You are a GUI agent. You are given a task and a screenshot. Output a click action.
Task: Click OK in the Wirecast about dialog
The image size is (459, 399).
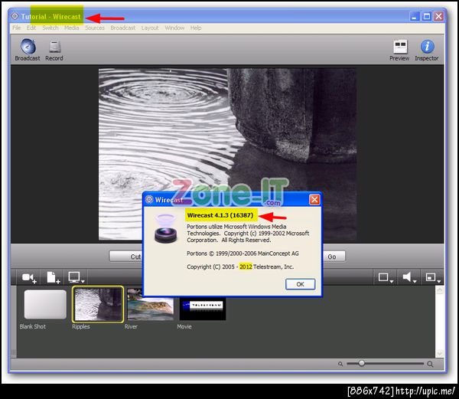pos(301,284)
